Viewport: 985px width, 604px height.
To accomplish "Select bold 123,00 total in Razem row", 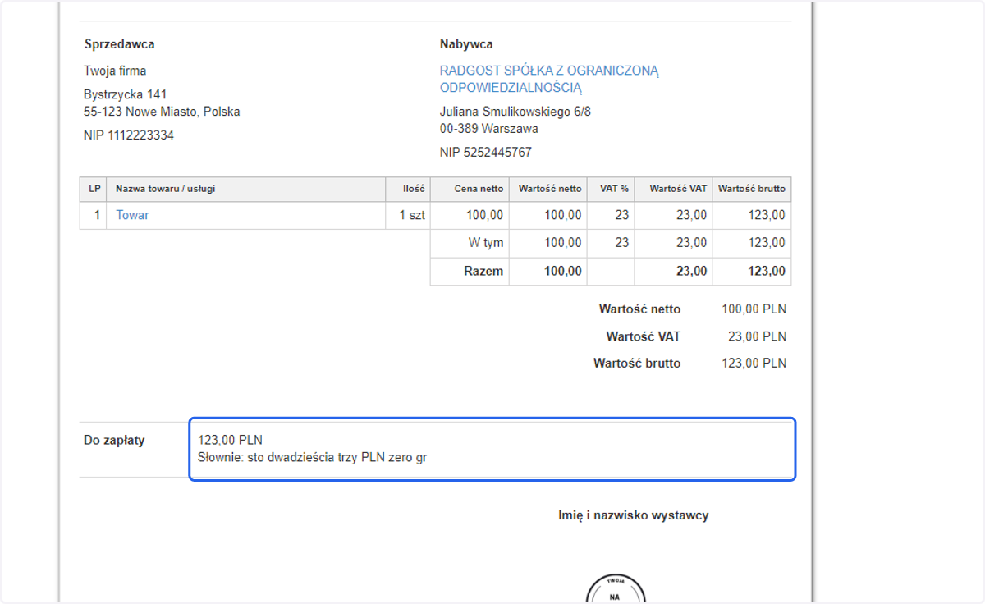I will coord(766,271).
